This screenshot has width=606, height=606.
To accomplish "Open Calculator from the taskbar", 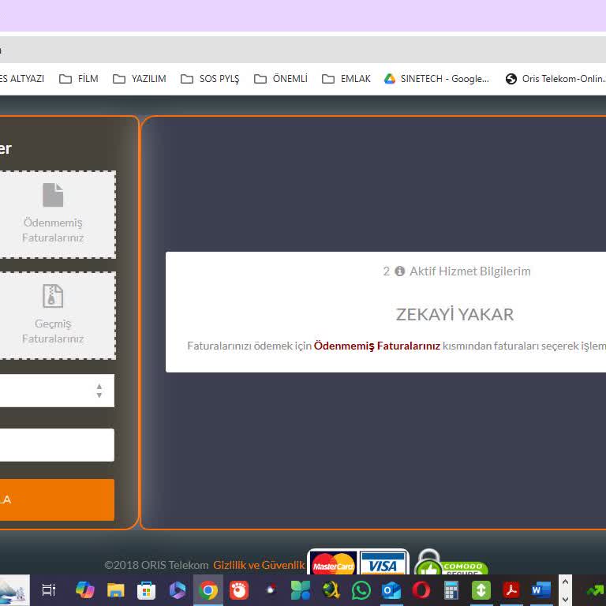I will click(451, 590).
